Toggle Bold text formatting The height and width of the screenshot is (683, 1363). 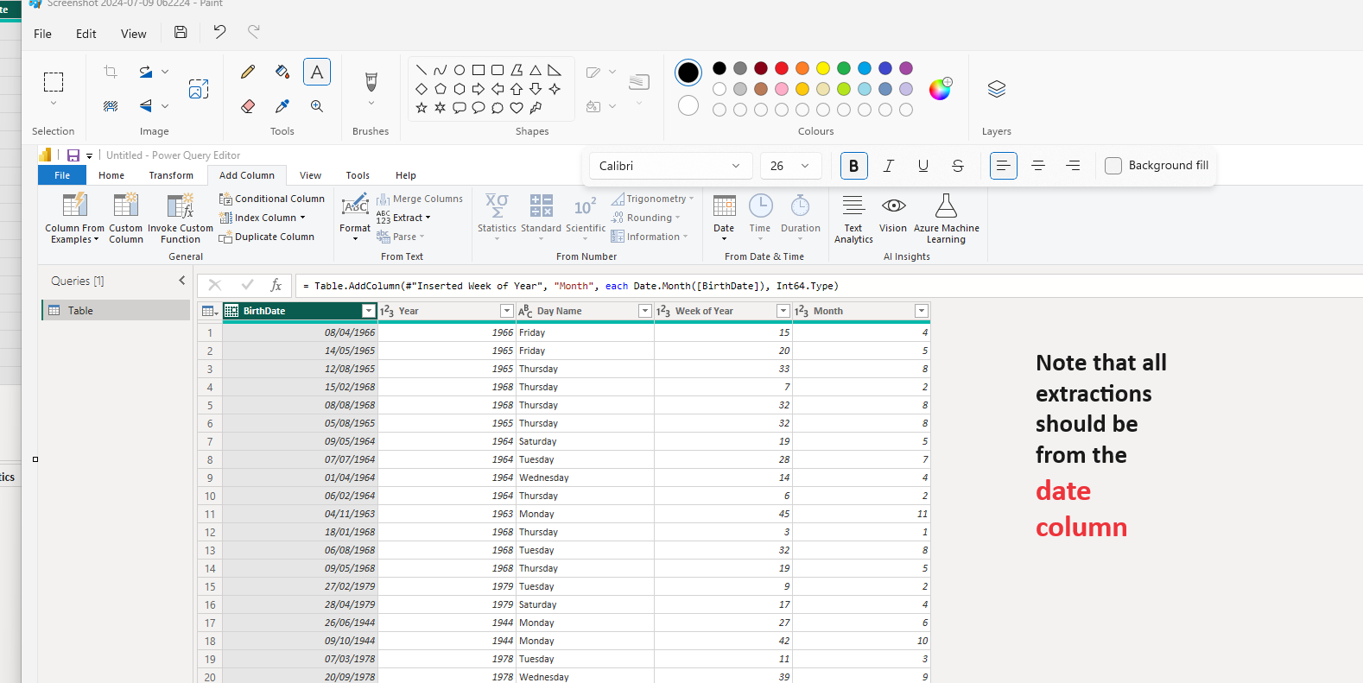tap(853, 166)
